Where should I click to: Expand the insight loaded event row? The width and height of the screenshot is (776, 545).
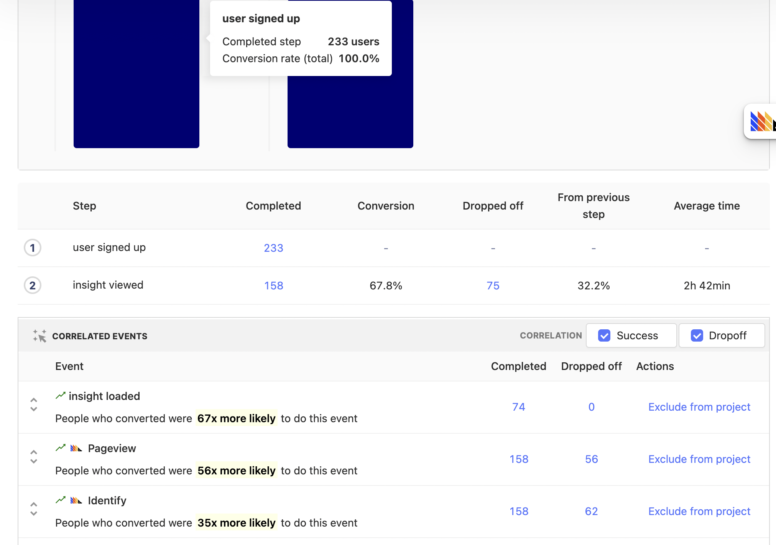(34, 405)
